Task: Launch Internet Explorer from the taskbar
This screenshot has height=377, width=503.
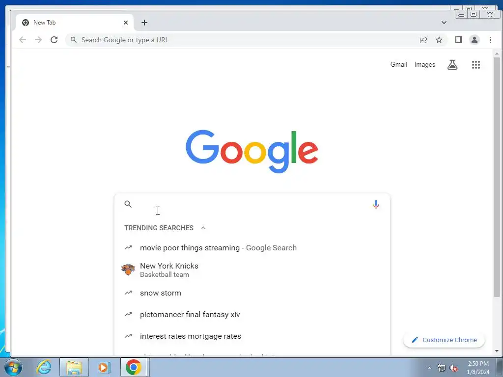Action: click(44, 367)
